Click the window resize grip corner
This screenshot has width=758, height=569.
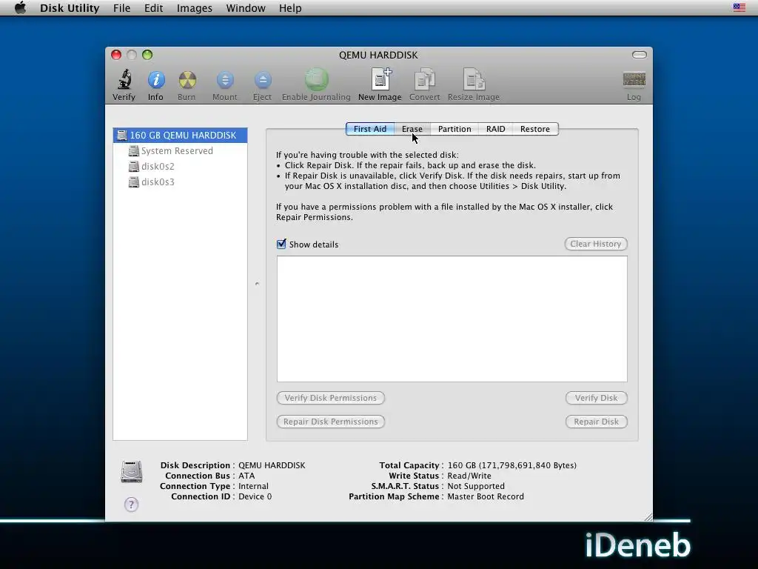click(648, 516)
